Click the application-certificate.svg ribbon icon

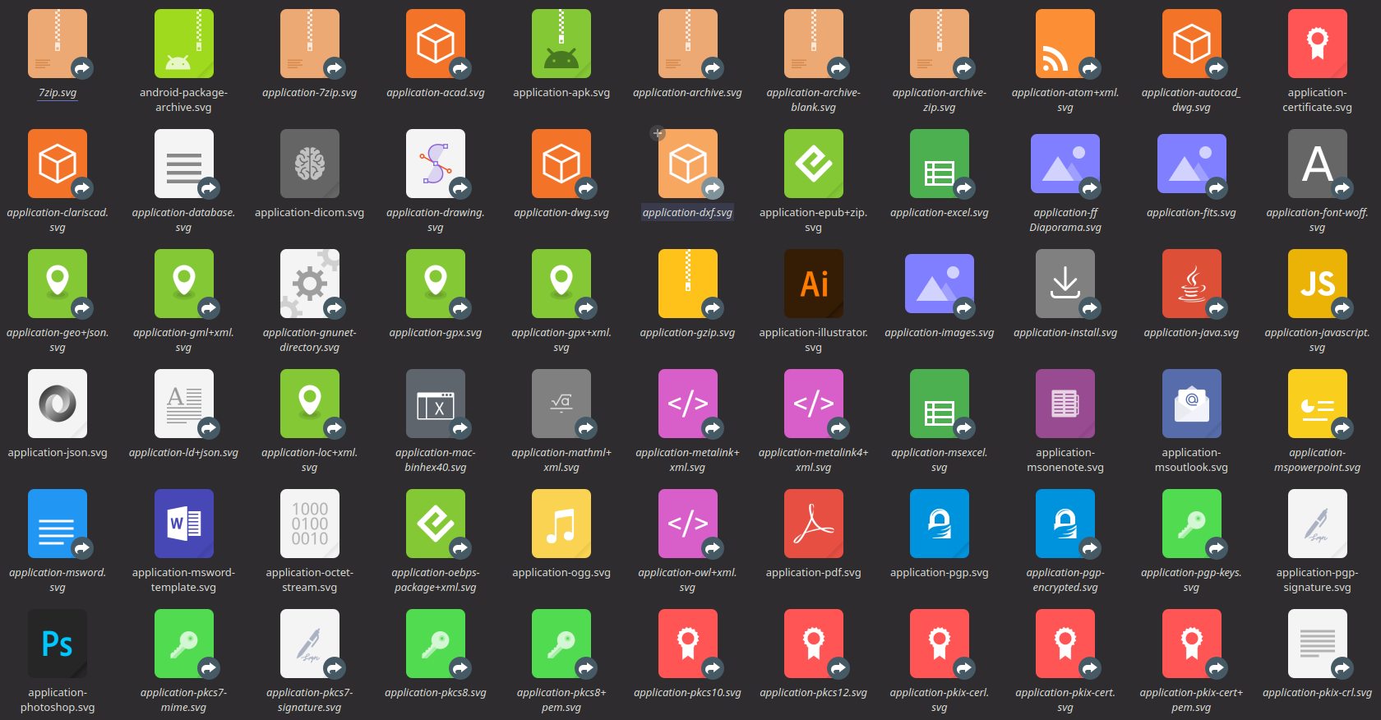coord(1318,44)
